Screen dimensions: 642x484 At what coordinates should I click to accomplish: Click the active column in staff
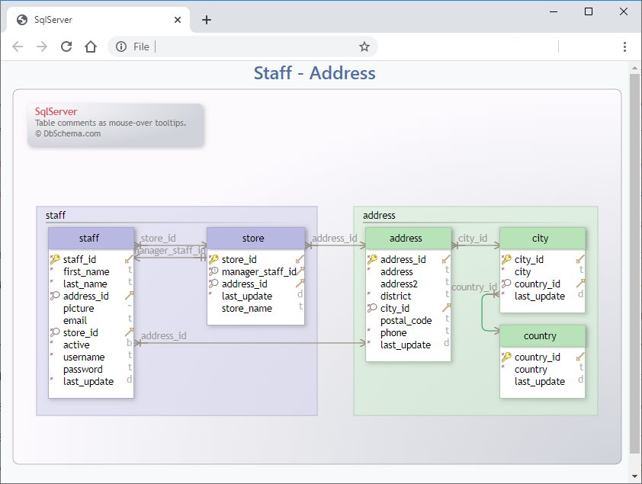pyautogui.click(x=76, y=345)
